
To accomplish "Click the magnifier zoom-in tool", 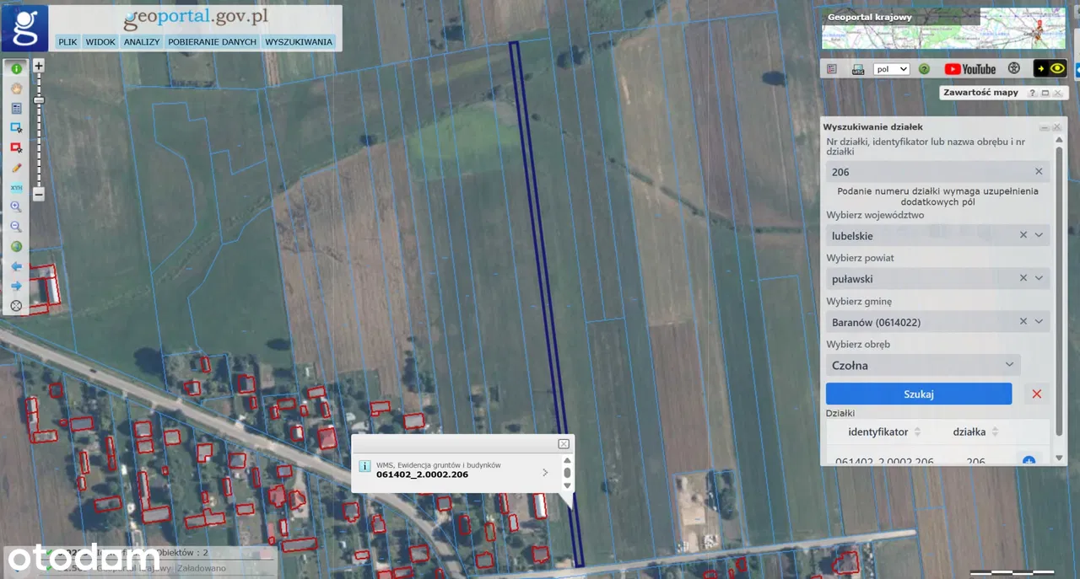I will (16, 206).
